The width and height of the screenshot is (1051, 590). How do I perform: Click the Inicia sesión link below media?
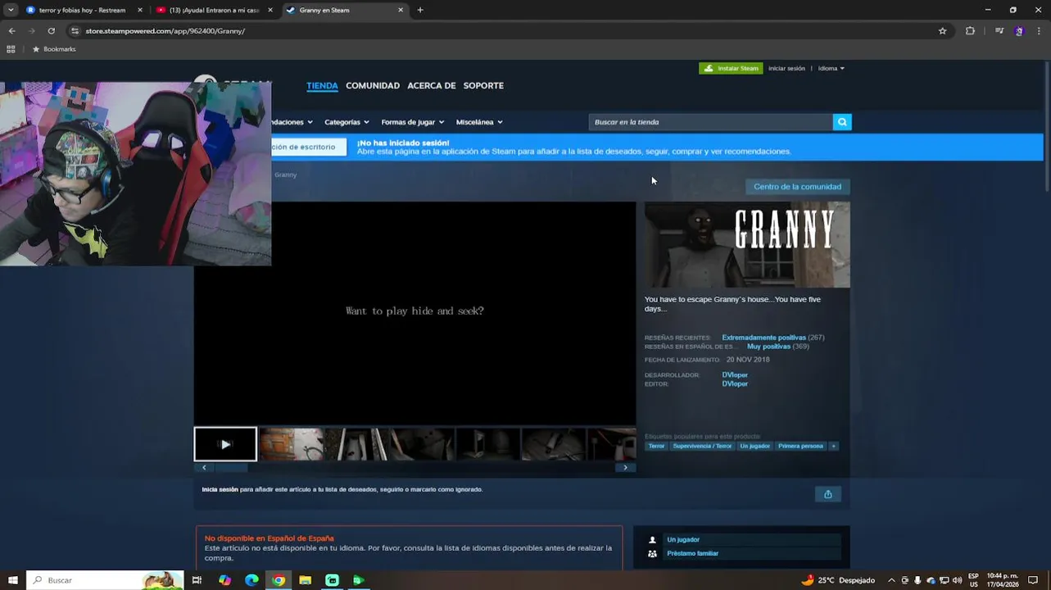220,489
